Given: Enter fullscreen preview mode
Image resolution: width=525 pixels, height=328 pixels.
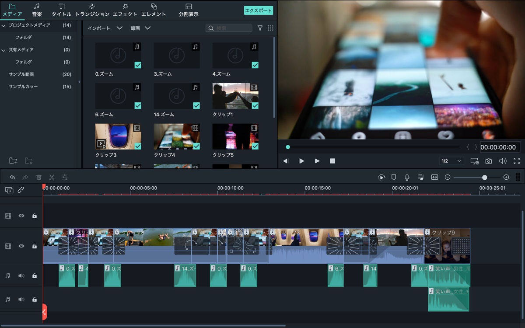Looking at the screenshot, I should coord(517,161).
